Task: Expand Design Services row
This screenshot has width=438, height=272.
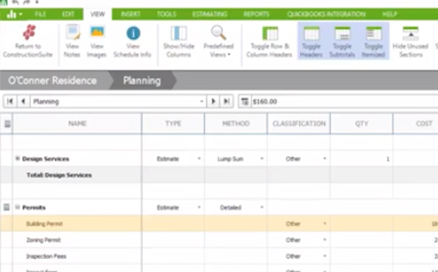Action: [x=17, y=159]
